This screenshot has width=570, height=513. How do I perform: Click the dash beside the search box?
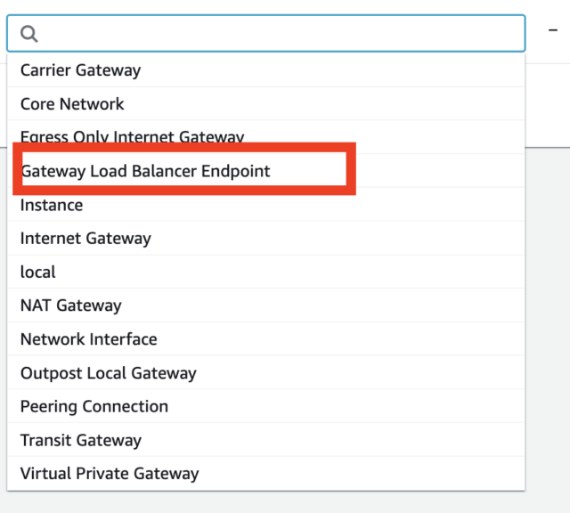[553, 30]
